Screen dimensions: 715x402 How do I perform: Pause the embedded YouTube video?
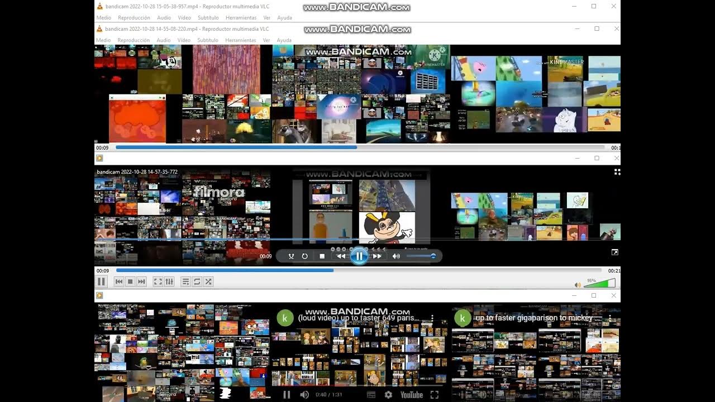point(287,395)
